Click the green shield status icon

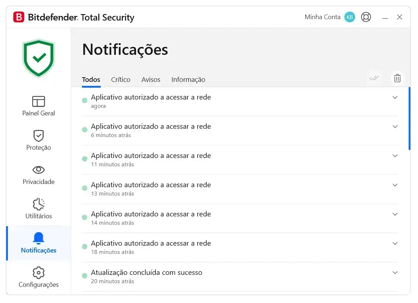click(39, 58)
